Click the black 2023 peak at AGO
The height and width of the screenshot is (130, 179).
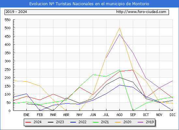coord(119,78)
